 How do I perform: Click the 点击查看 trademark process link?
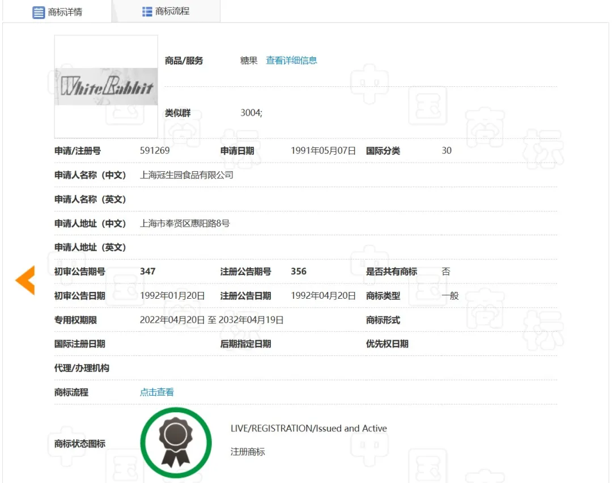point(157,392)
